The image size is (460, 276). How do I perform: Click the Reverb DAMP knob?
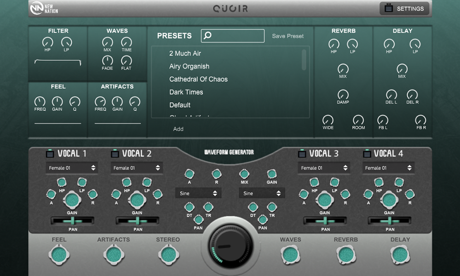point(343,95)
